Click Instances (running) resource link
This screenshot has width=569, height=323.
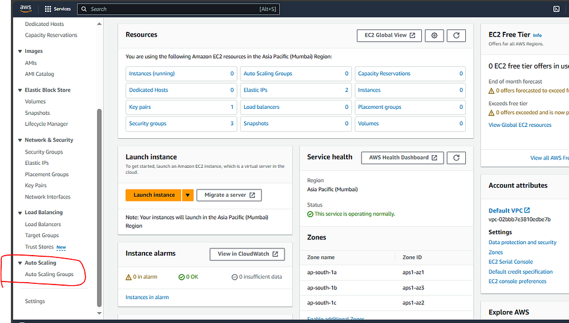click(x=152, y=73)
